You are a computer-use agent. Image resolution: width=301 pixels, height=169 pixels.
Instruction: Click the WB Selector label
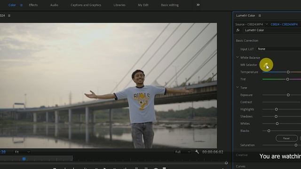pos(248,65)
